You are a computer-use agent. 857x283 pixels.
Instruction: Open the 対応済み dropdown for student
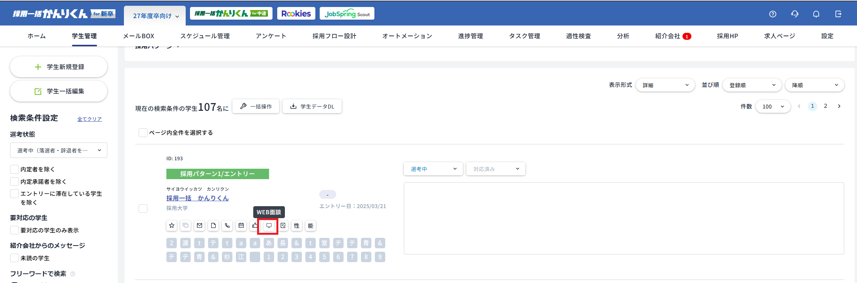click(x=496, y=169)
